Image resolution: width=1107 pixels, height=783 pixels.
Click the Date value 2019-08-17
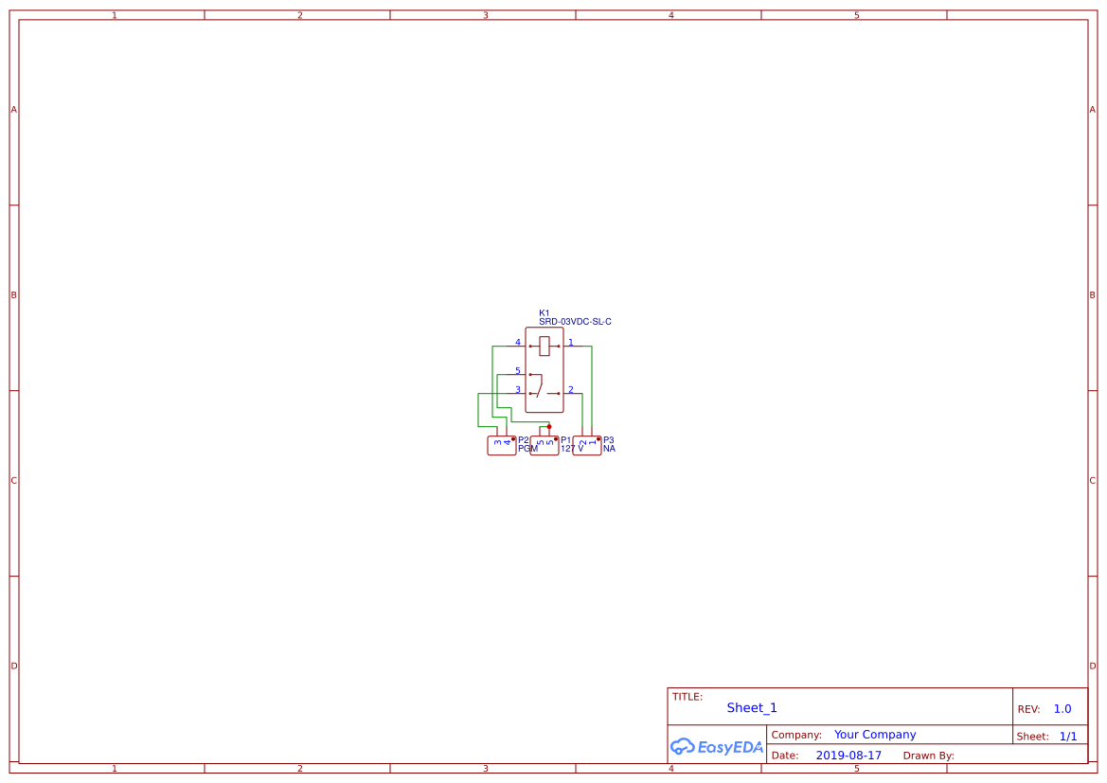point(849,755)
